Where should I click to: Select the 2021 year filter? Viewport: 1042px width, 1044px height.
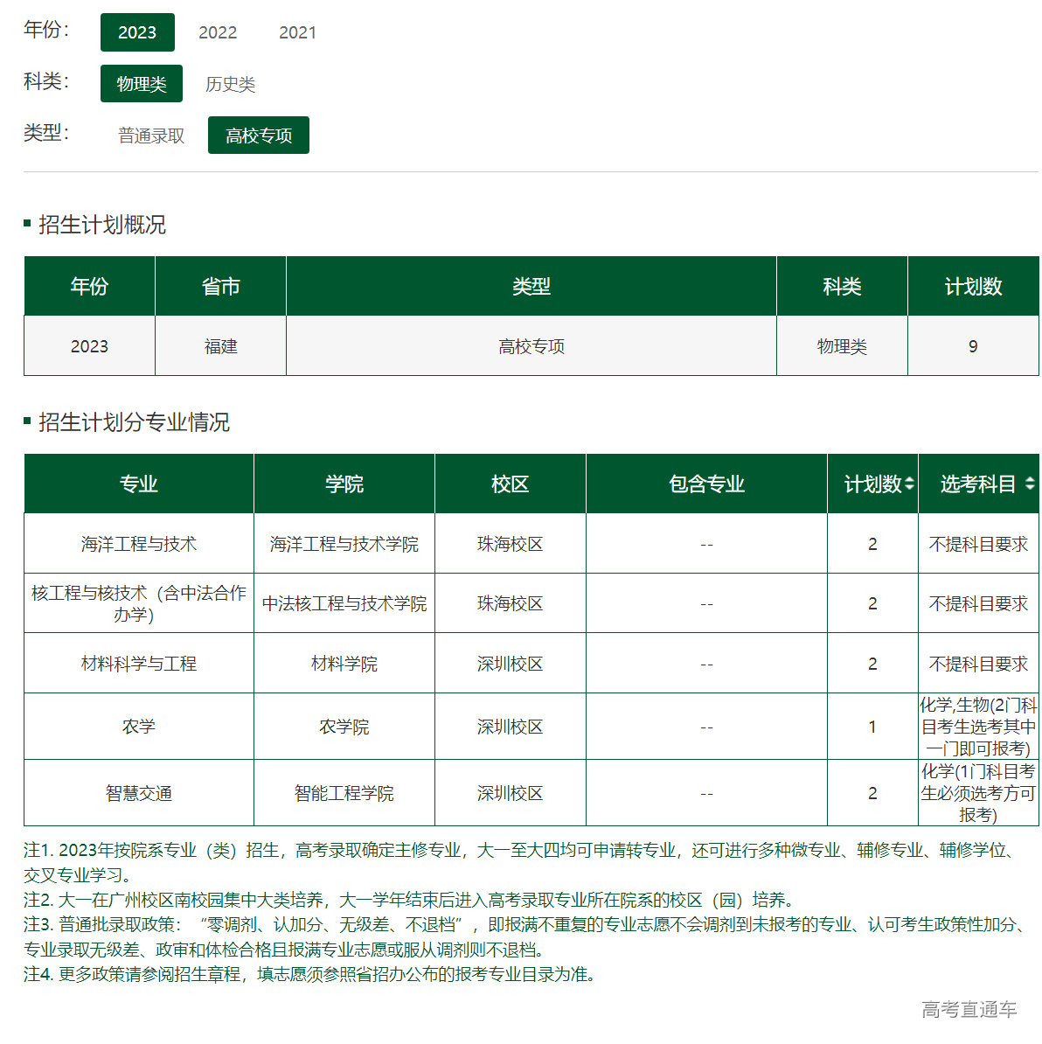297,32
